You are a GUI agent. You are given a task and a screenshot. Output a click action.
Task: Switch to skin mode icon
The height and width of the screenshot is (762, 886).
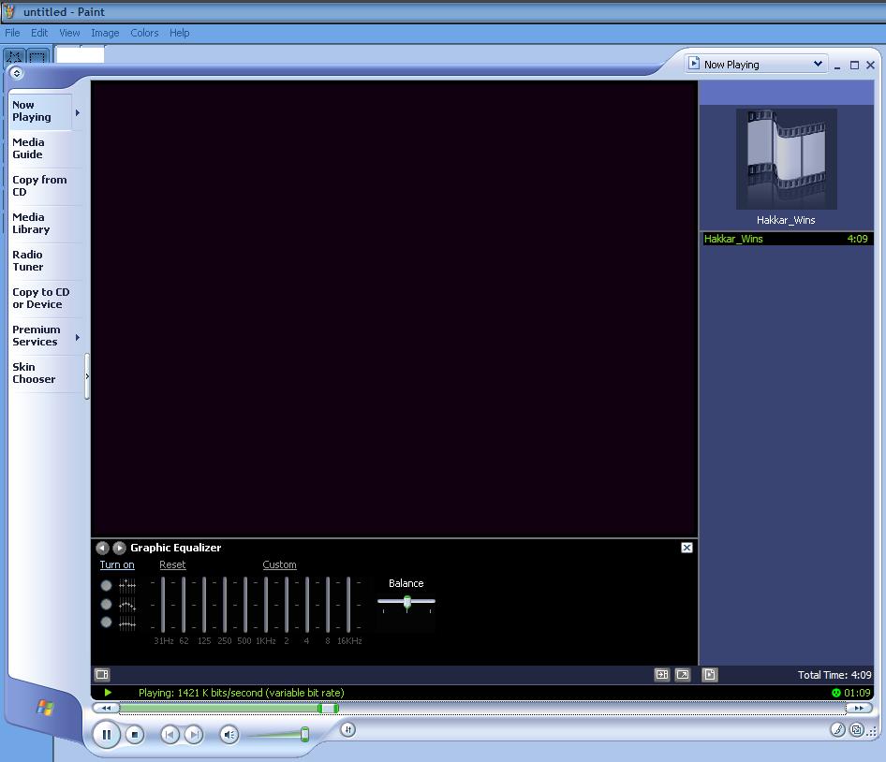tap(857, 730)
